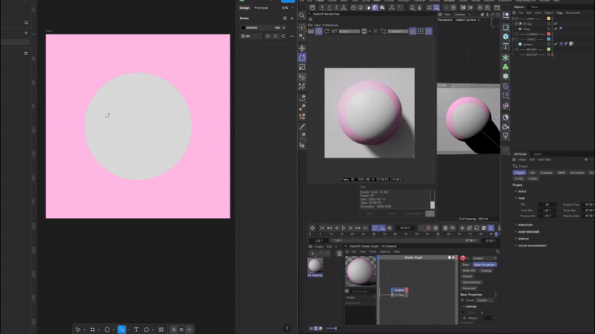Toggle autokey record button in timeline
The height and width of the screenshot is (334, 595).
(428, 228)
